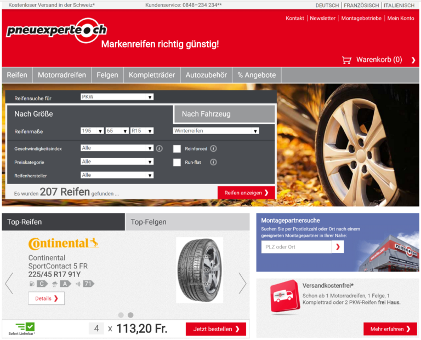Enable the Reinforced checkbox
Viewport: 421px width, 340px height.
click(177, 148)
